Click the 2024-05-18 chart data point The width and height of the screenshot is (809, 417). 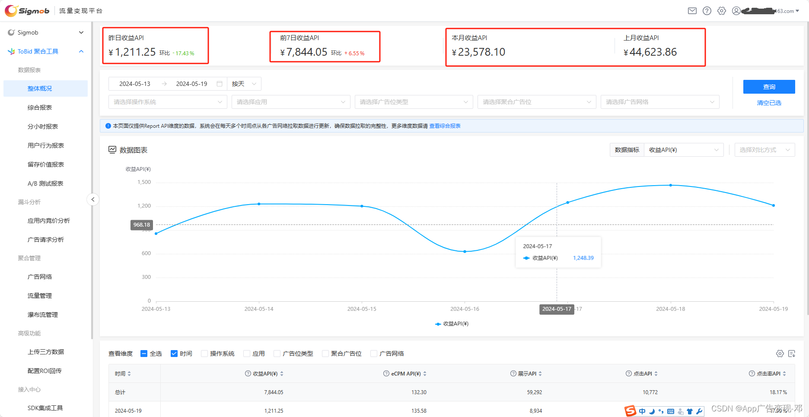coord(671,185)
